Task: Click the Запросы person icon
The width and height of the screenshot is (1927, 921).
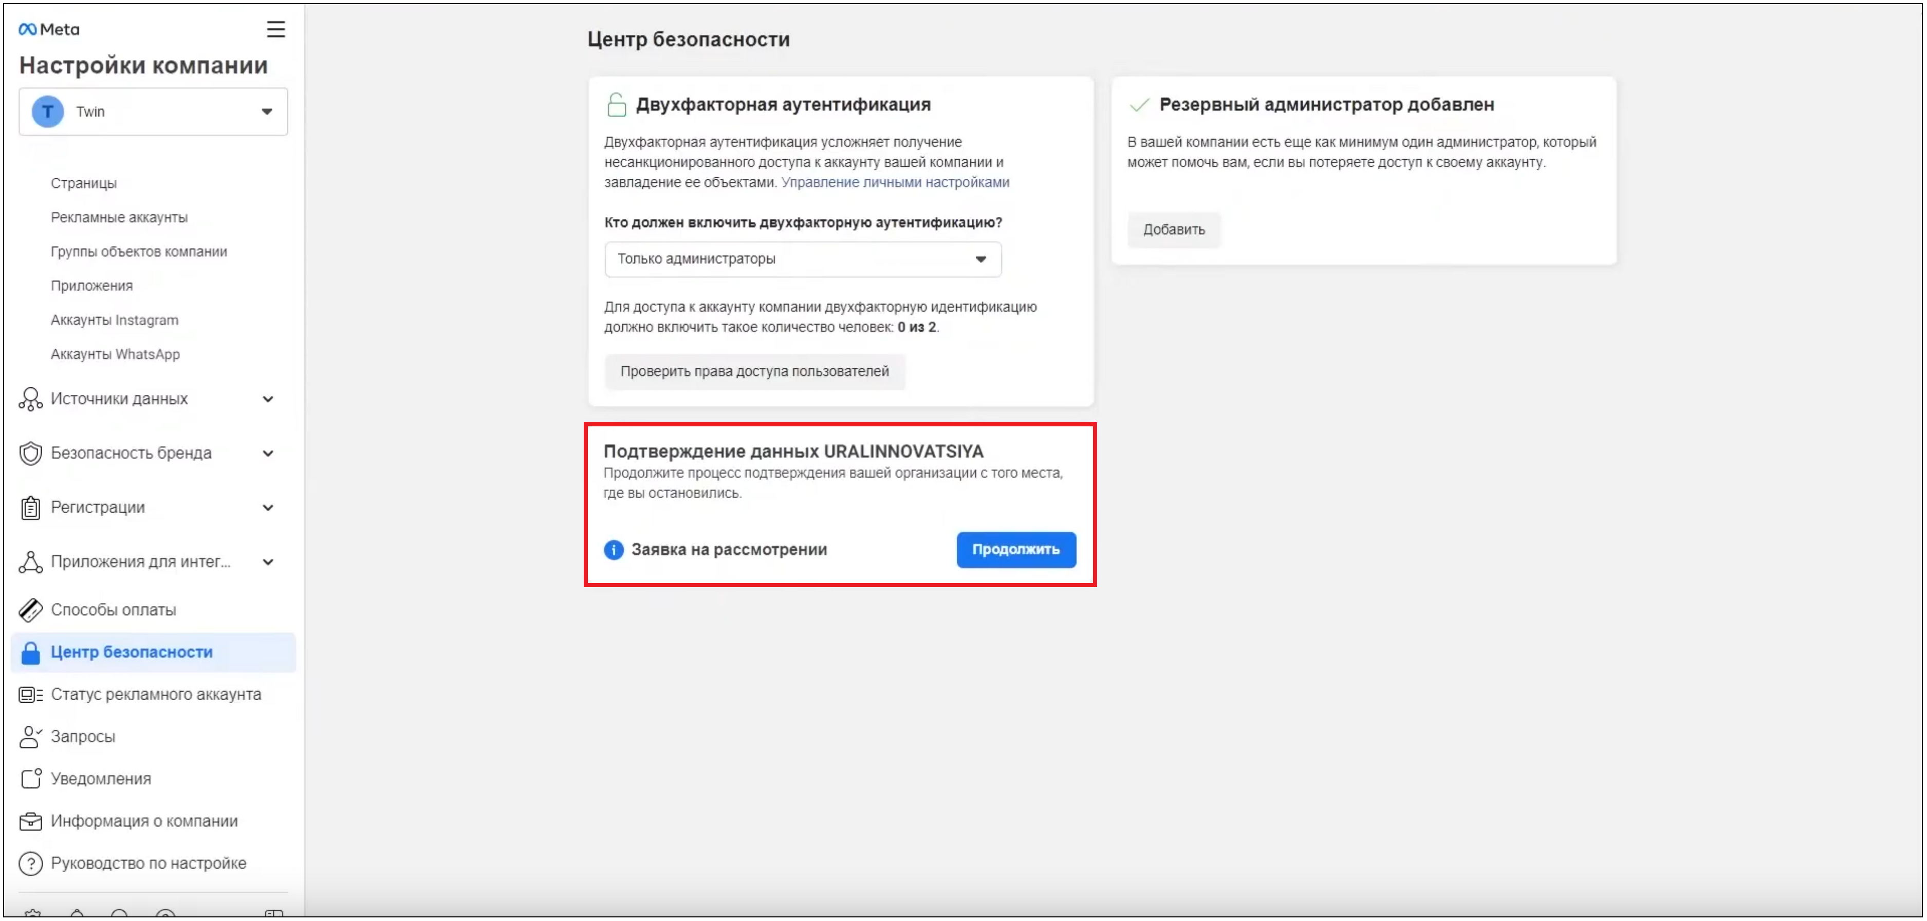Action: click(x=30, y=737)
